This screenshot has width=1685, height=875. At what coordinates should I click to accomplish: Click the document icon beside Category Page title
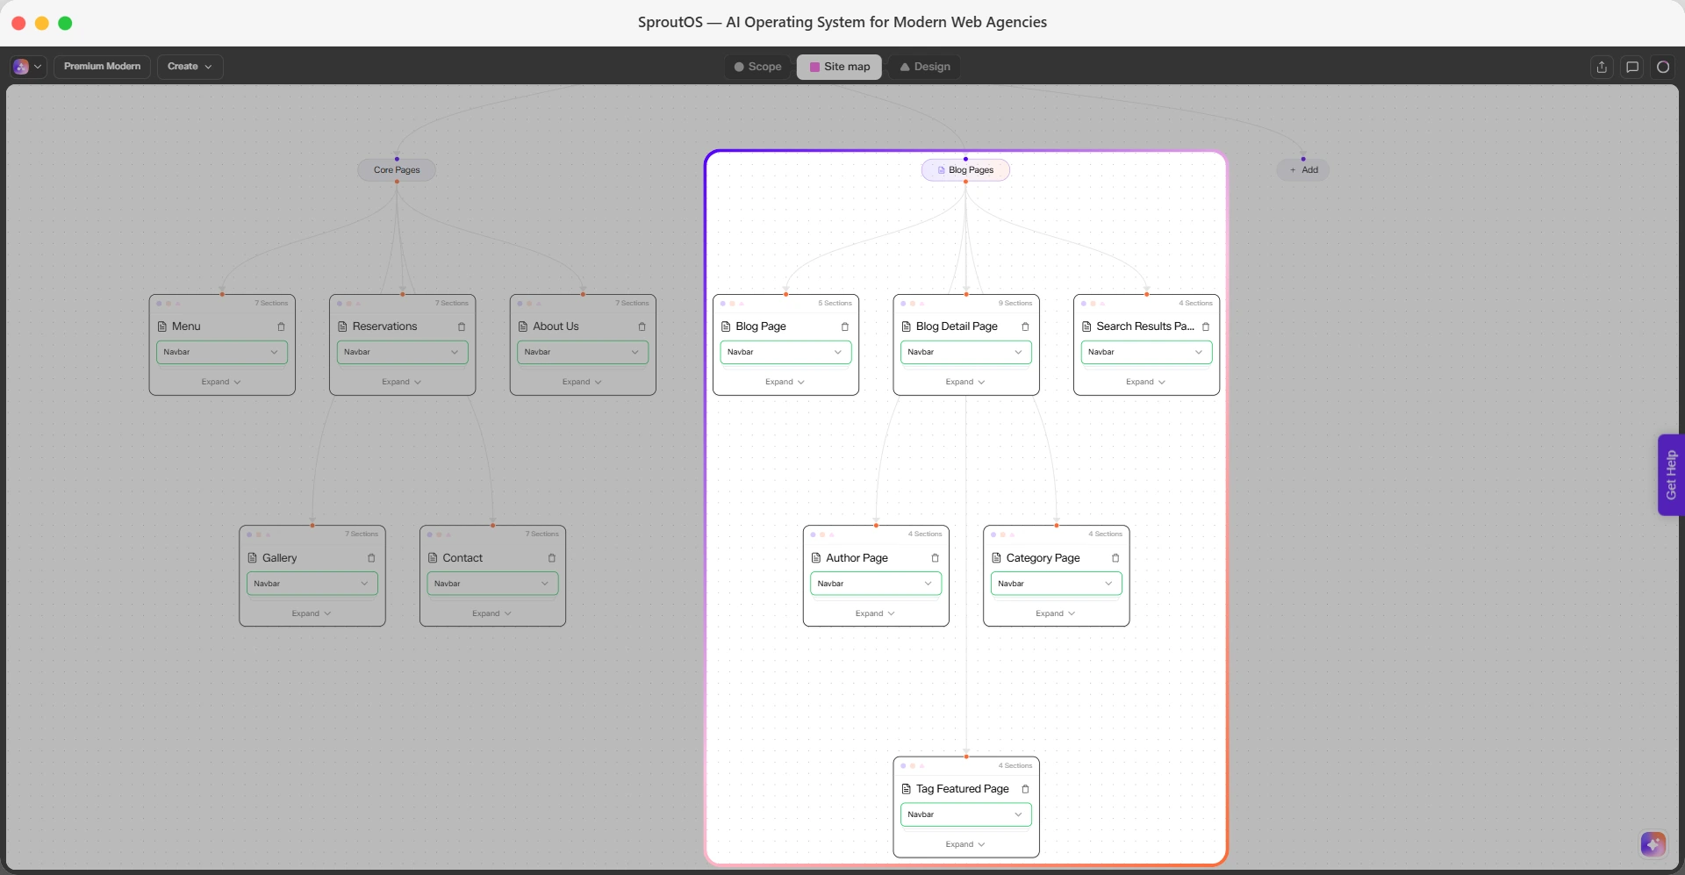[996, 558]
